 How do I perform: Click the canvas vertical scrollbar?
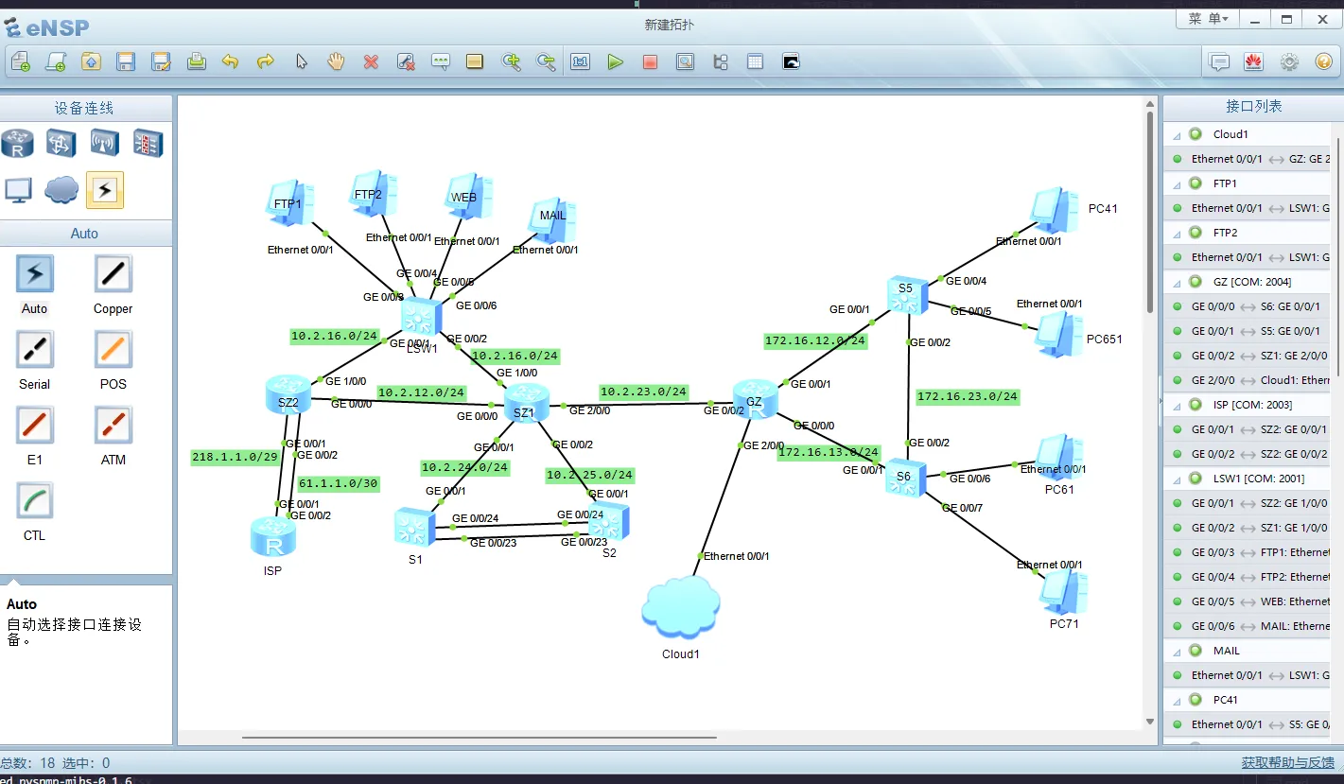1150,213
